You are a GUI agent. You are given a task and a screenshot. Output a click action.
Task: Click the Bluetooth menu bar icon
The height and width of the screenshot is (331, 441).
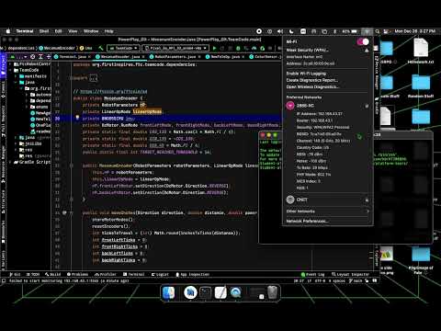point(334,31)
